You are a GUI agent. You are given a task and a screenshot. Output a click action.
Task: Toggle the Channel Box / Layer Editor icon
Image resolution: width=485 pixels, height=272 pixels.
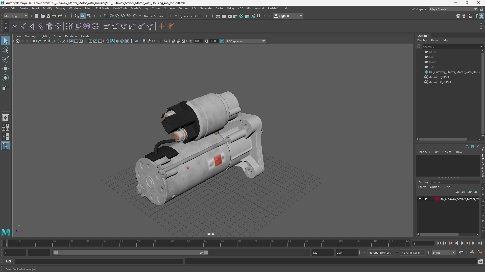(x=481, y=16)
